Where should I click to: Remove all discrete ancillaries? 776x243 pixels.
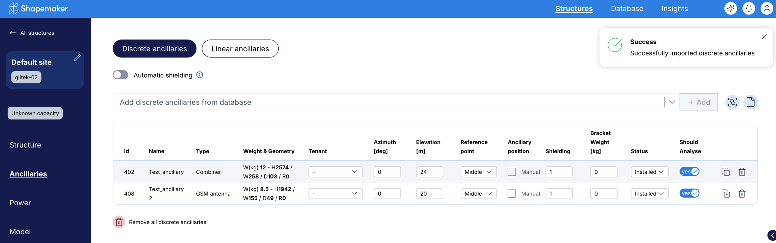point(119,222)
